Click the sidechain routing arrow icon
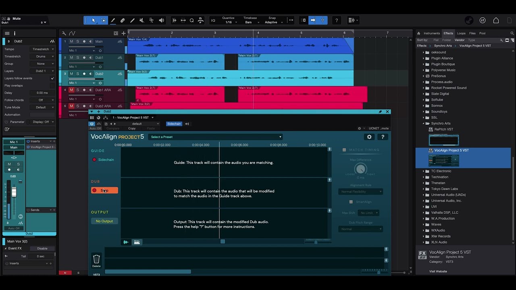 point(187,124)
